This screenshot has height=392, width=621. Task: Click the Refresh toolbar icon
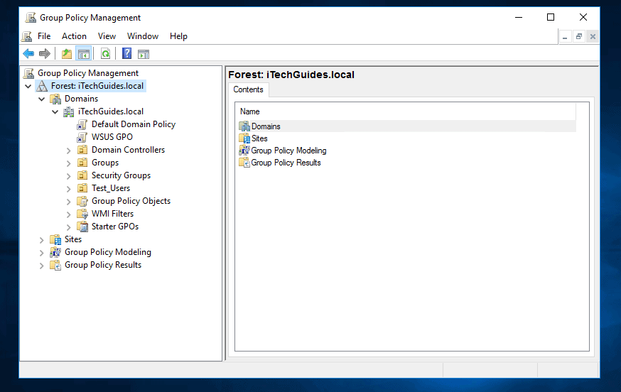[105, 53]
